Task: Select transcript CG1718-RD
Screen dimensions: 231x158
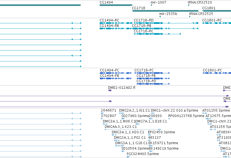Action: click(166, 23)
